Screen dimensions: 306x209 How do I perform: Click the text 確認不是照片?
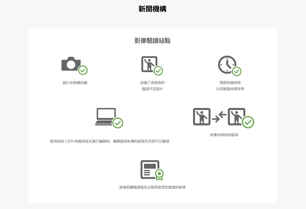pyautogui.click(x=152, y=89)
